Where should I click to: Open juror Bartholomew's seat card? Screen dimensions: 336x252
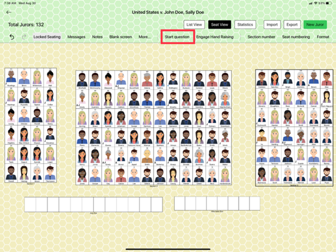(186, 137)
